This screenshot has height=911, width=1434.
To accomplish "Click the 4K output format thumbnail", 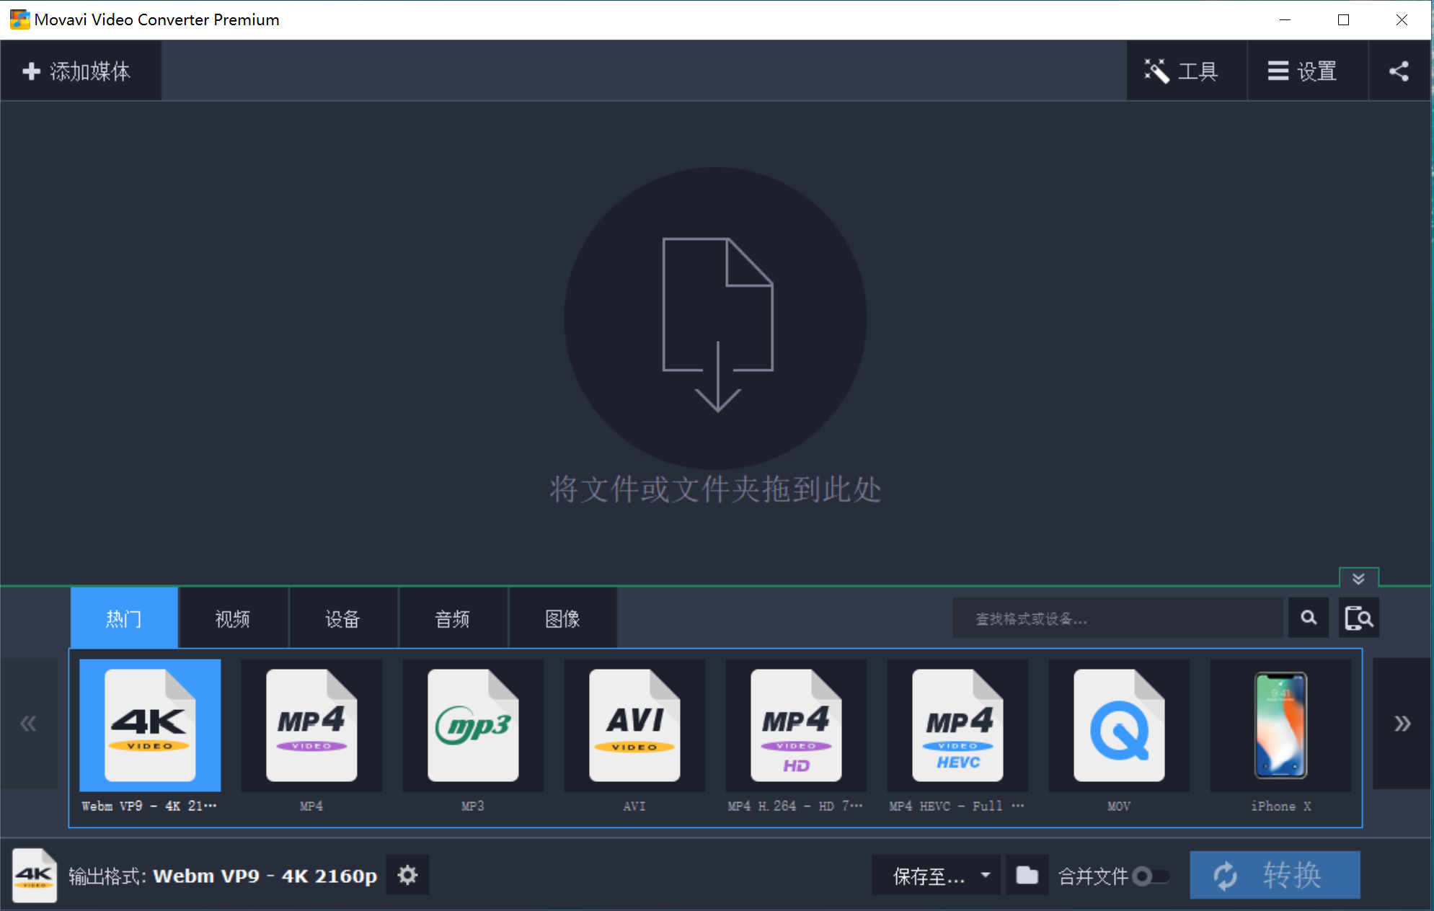I will 35,875.
